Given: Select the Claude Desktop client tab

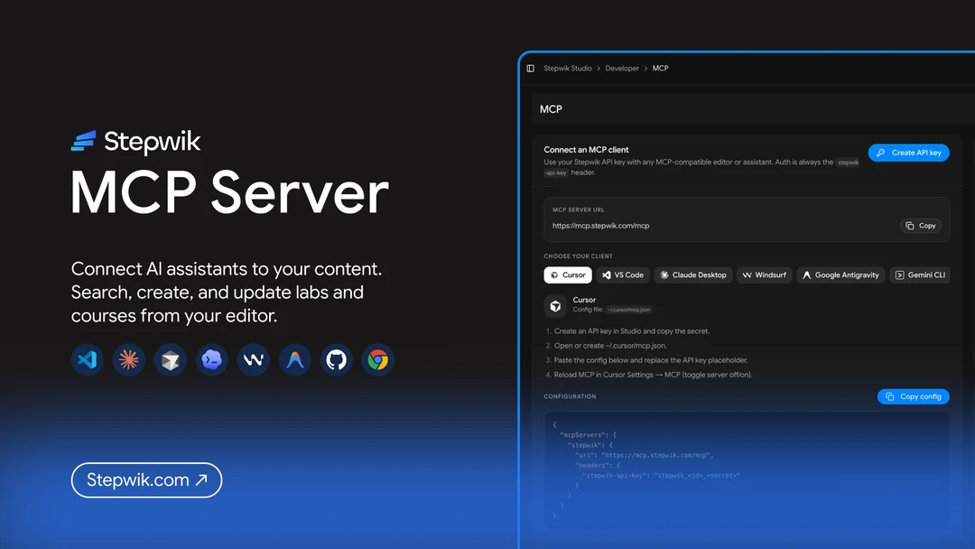Looking at the screenshot, I should pos(693,274).
